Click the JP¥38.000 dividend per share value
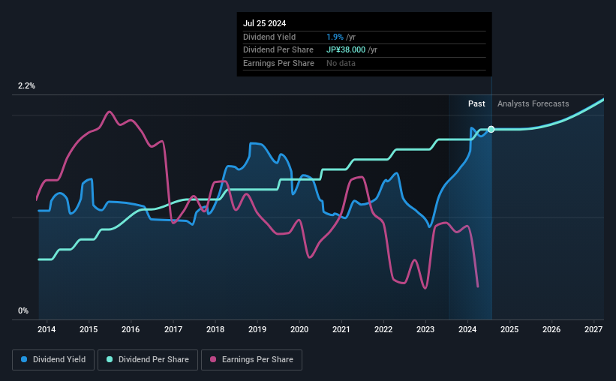Viewport: 616px width, 381px height. (346, 50)
